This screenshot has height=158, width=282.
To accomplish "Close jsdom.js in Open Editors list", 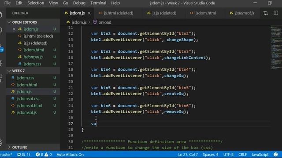I will 14,29.
